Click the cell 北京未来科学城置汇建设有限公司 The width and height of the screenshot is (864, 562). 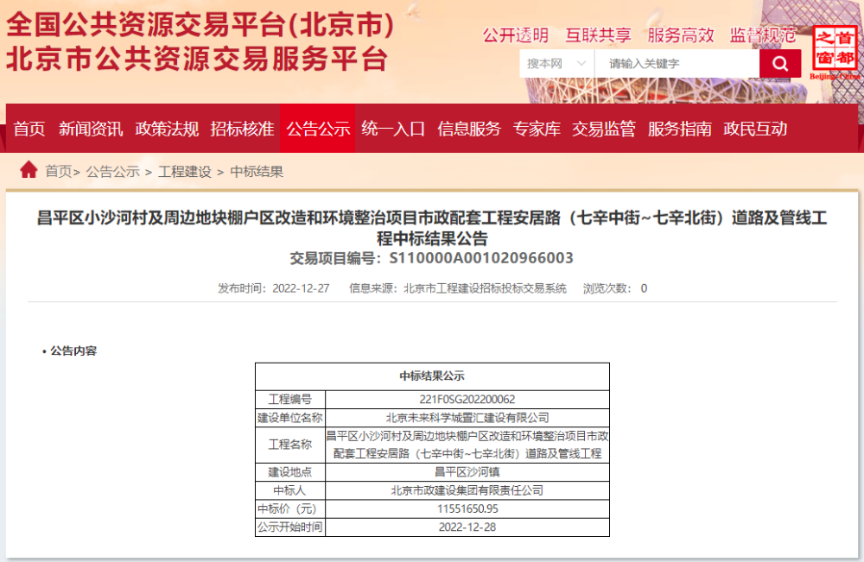point(467,418)
